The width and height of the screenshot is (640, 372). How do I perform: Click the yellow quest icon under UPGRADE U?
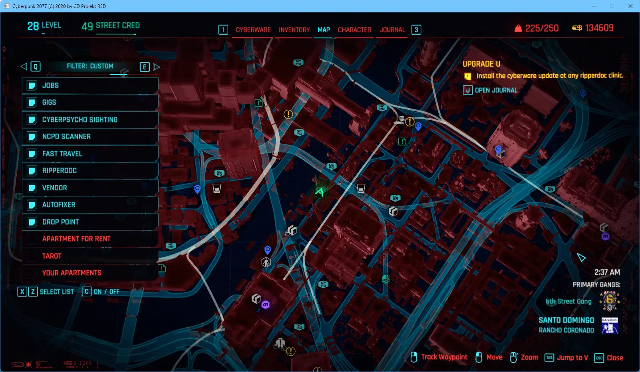click(x=467, y=76)
